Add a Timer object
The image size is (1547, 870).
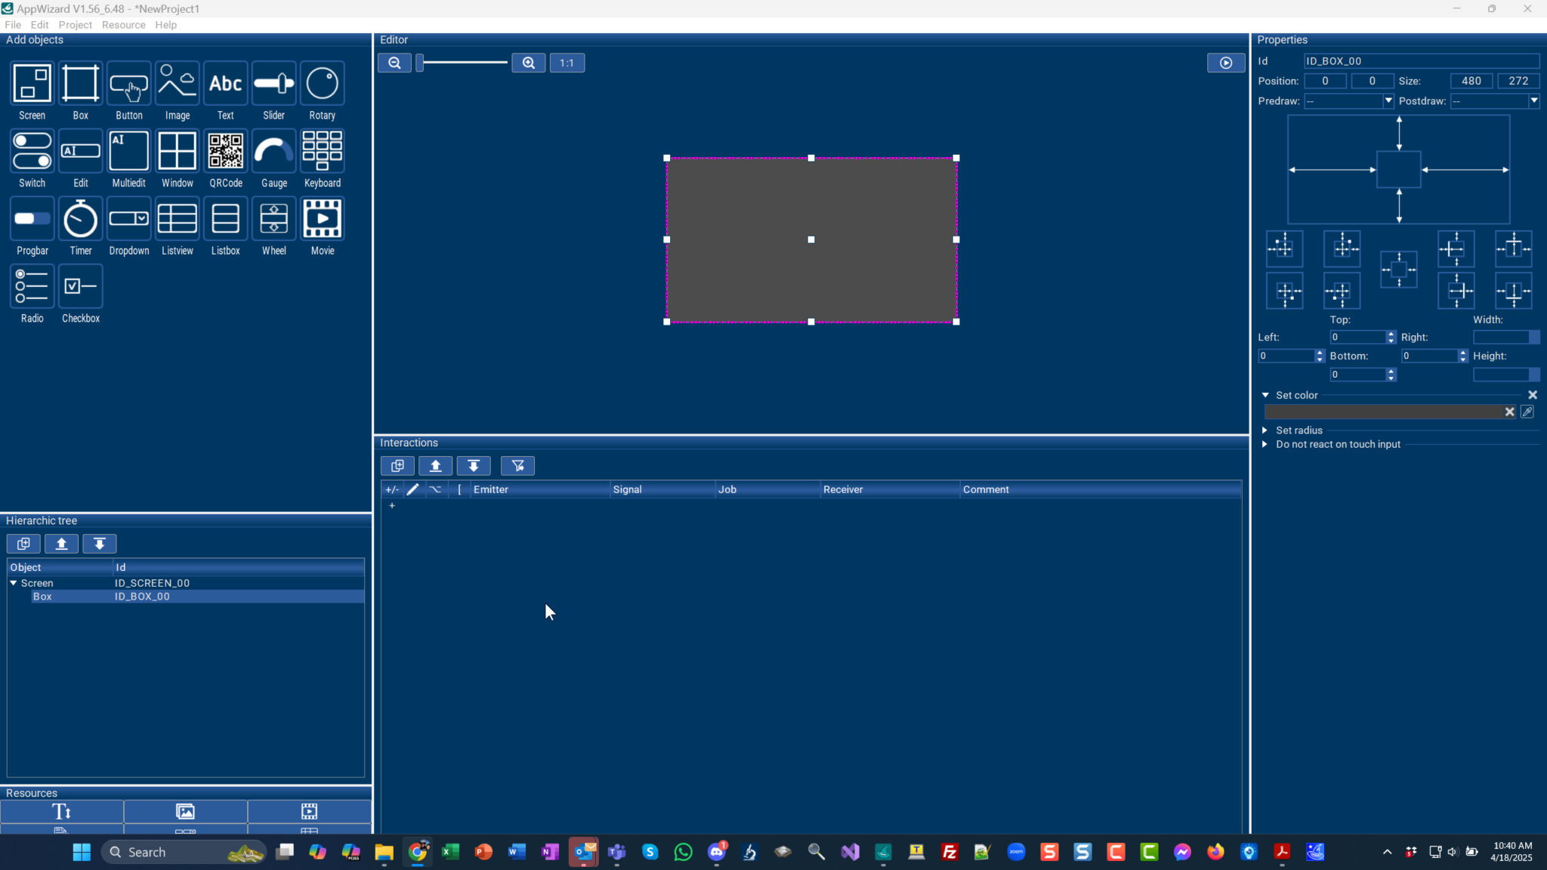click(80, 219)
